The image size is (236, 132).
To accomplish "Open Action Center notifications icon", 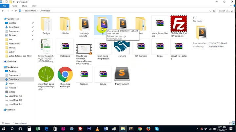I will 231,129.
